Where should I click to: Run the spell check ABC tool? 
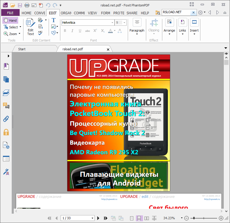(40, 33)
